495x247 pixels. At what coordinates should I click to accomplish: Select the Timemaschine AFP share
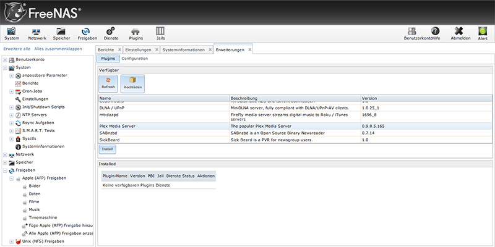43,217
